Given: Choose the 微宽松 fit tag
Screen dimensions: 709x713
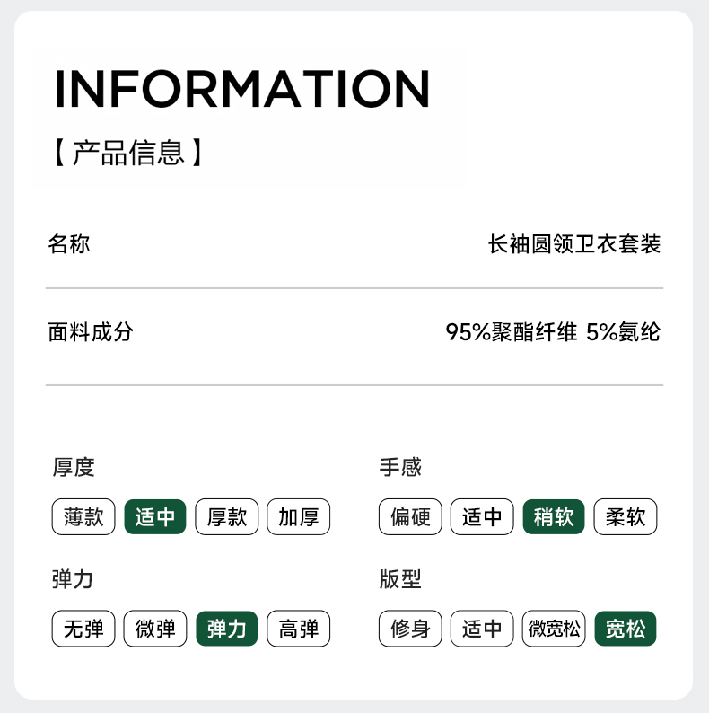Looking at the screenshot, I should point(554,629).
